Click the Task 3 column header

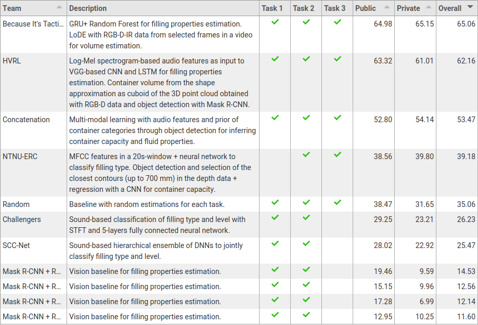click(x=334, y=8)
